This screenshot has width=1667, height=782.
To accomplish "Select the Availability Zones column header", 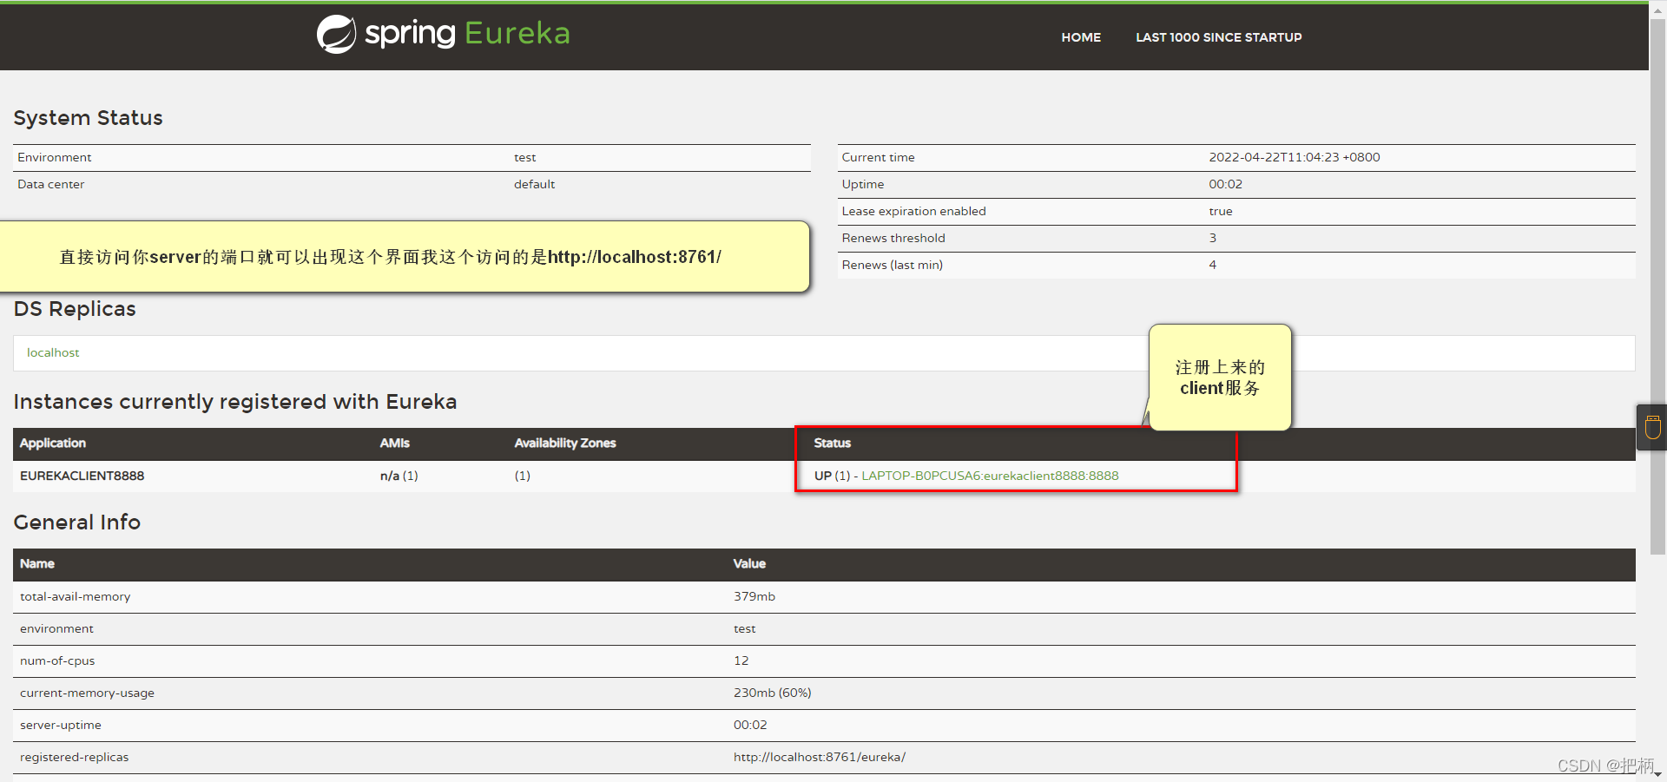I will 564,444.
